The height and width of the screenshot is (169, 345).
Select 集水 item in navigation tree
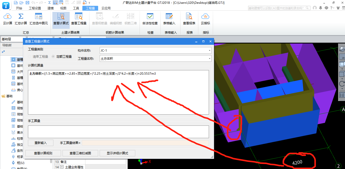pos(17,132)
